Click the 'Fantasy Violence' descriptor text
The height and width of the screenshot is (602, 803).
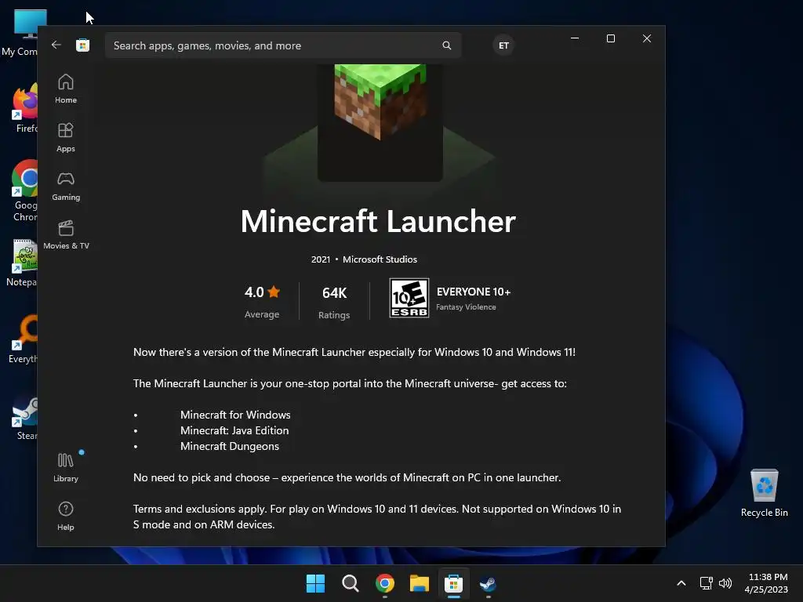[466, 307]
